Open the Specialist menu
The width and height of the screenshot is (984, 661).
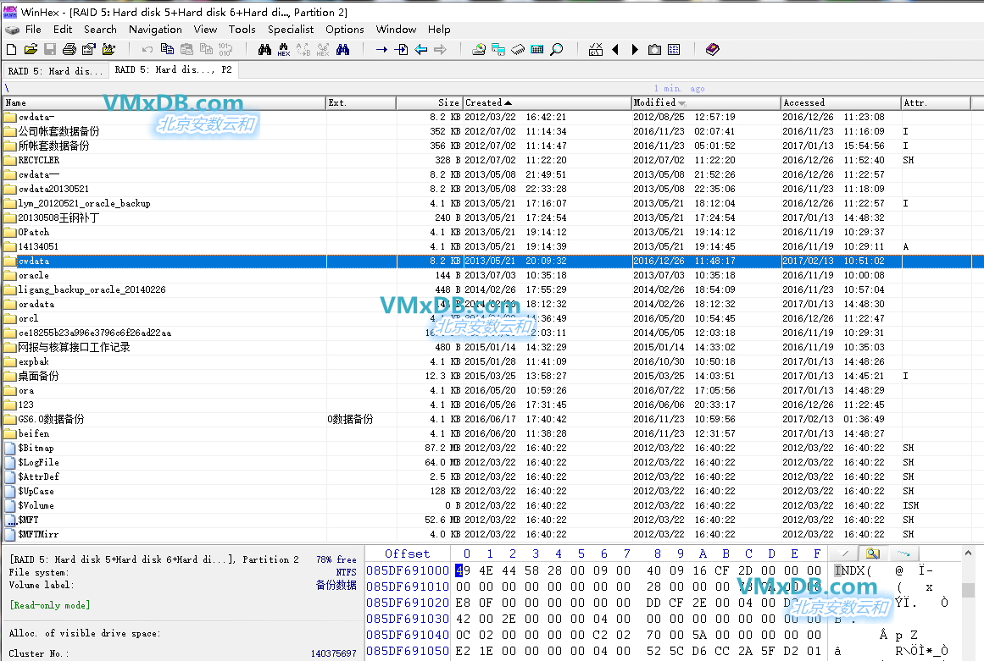[291, 30]
